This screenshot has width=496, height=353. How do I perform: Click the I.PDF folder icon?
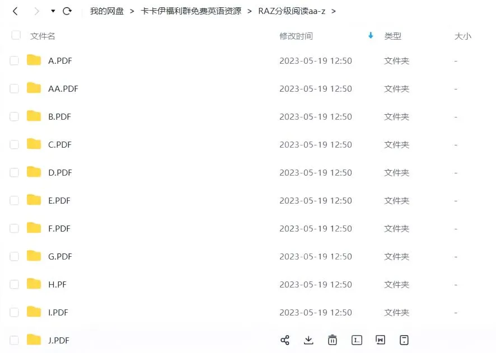click(x=34, y=311)
